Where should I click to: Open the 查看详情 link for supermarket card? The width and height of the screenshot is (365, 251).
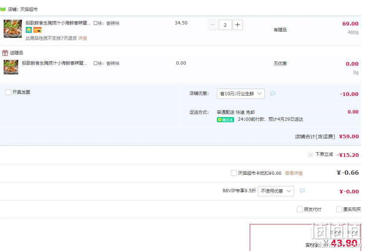click(x=294, y=173)
